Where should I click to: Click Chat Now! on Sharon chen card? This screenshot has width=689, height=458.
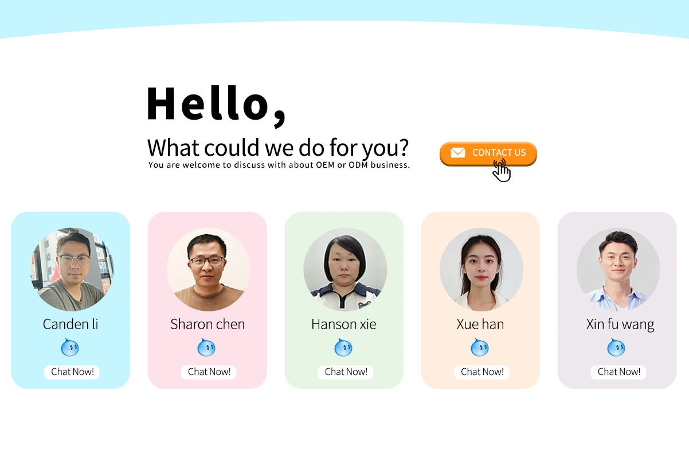(209, 372)
